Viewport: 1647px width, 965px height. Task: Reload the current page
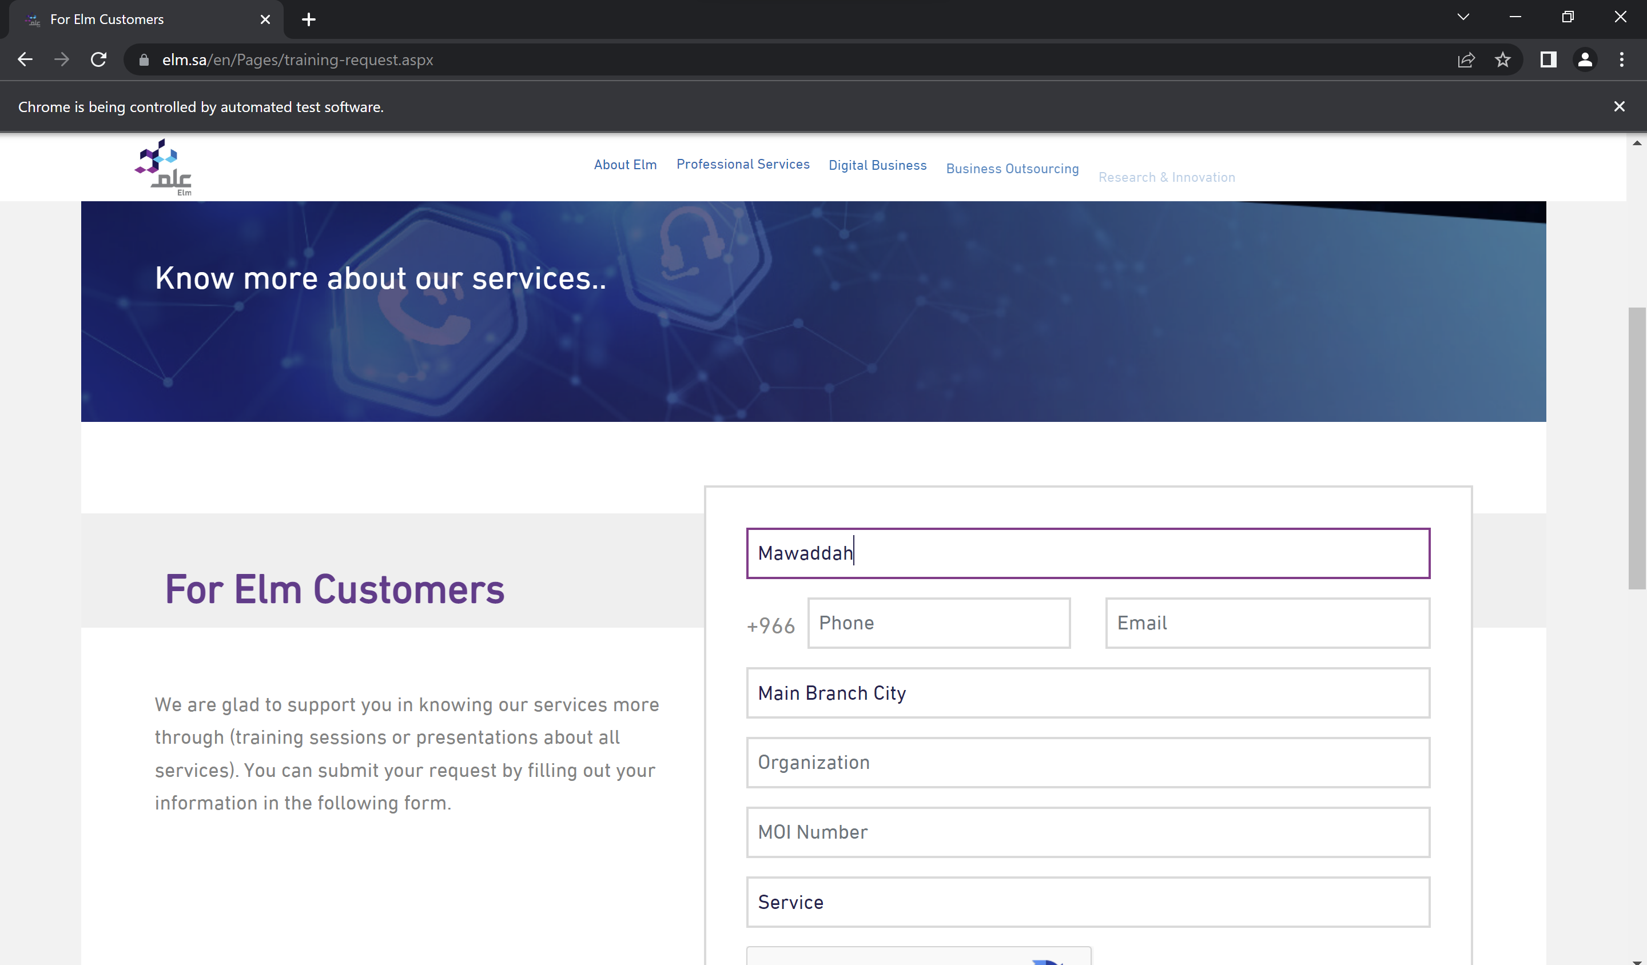click(x=99, y=59)
